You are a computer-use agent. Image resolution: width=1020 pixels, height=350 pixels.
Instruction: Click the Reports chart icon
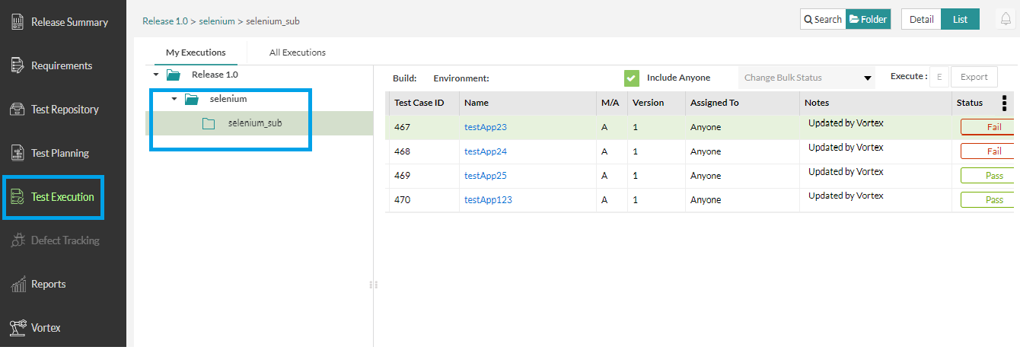[18, 285]
